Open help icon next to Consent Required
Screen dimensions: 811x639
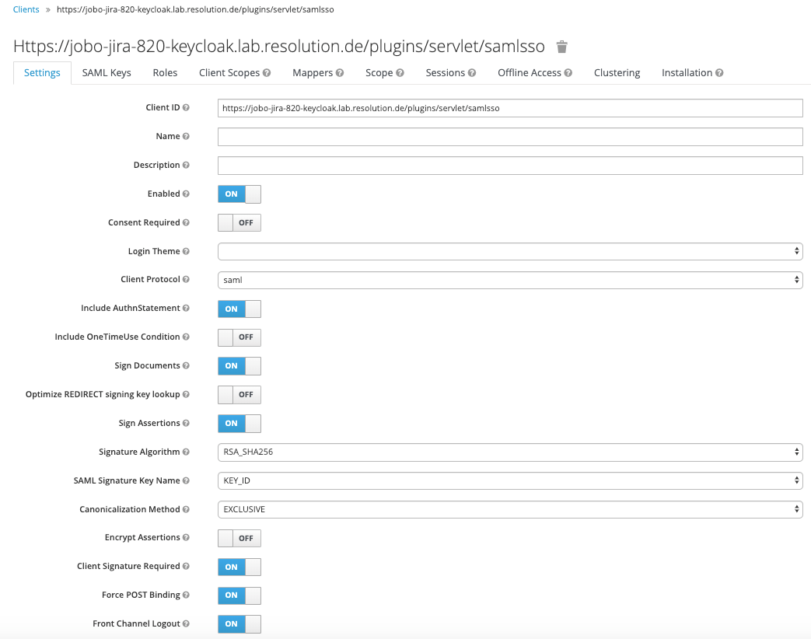pyautogui.click(x=186, y=223)
